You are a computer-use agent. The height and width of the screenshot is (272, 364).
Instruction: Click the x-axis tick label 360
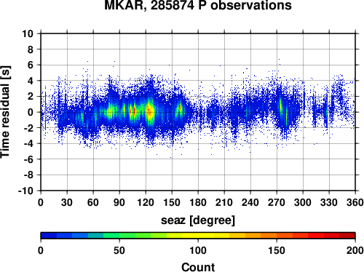355,202
